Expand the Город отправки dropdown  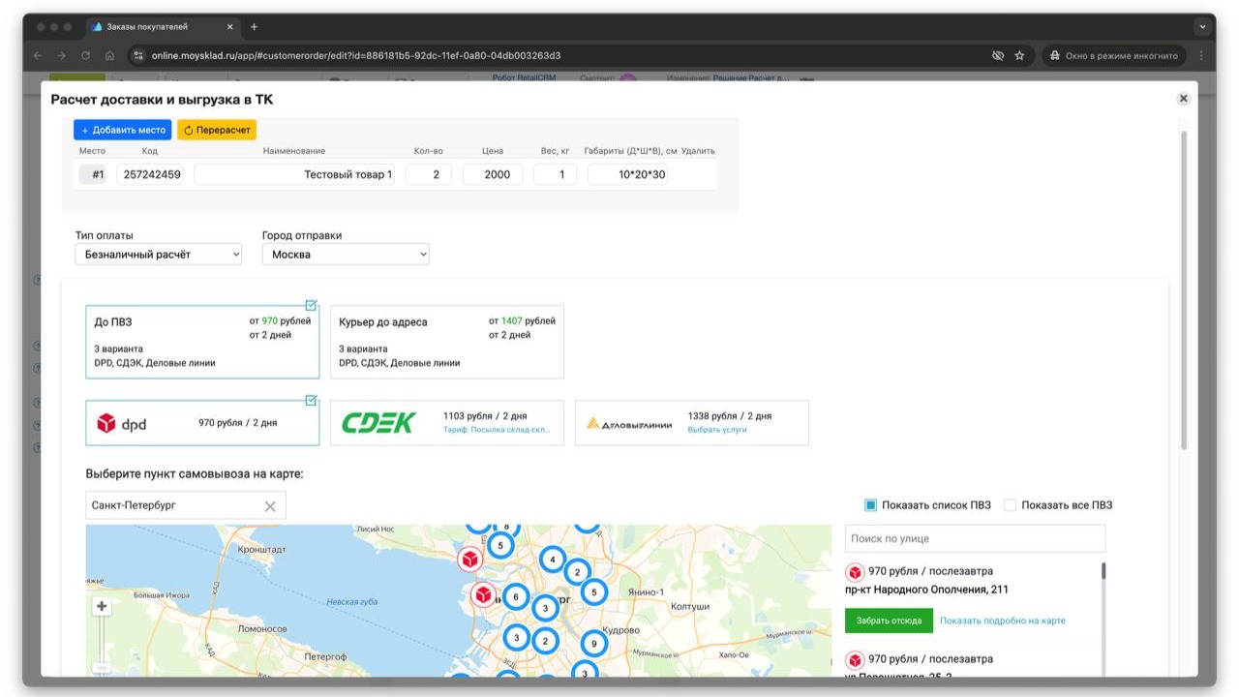pos(346,255)
